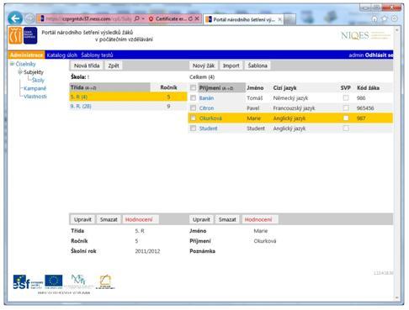Toggle select-all checkbox in student header

[x=193, y=88]
